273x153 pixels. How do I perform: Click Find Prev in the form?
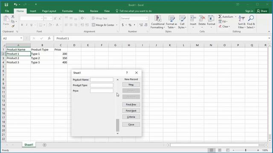[131, 105]
